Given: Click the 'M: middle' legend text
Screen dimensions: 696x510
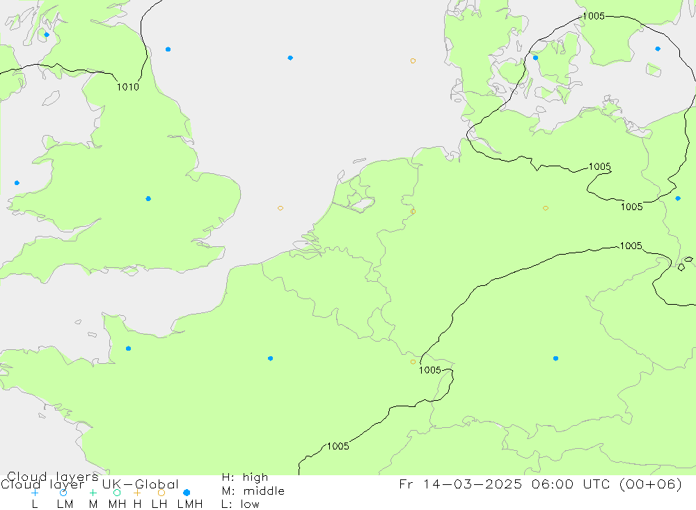Looking at the screenshot, I should (x=253, y=491).
